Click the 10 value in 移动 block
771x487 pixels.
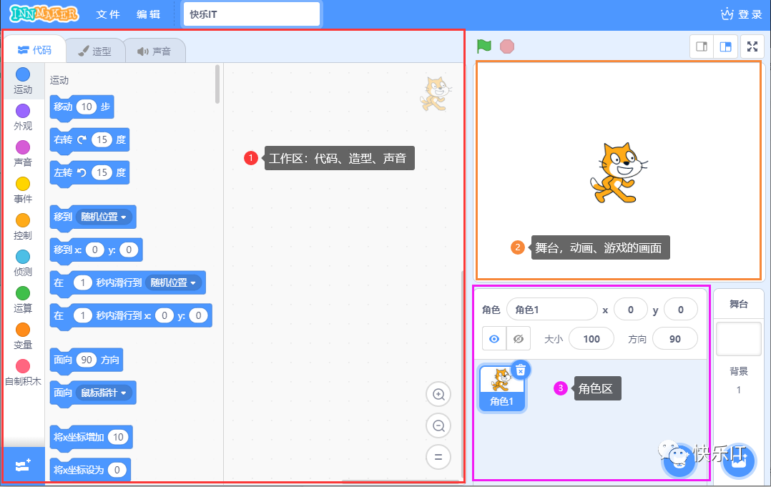coord(87,107)
